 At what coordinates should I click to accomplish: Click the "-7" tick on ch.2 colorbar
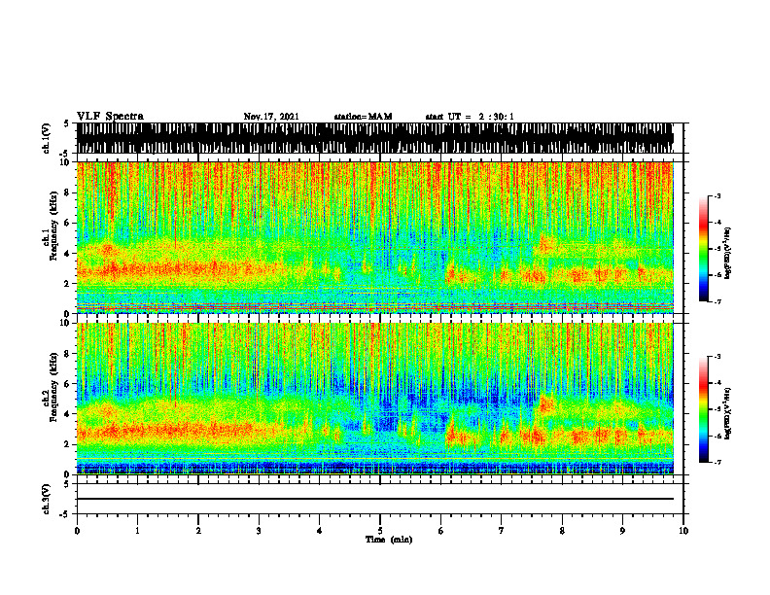(717, 462)
